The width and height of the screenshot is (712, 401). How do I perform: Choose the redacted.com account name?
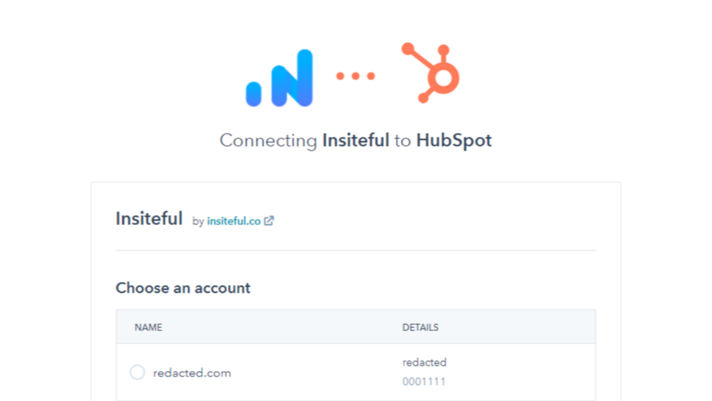(192, 373)
